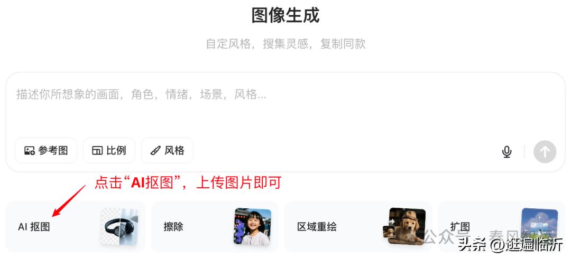Click the ratio layout icon beside 比例
Image resolution: width=571 pixels, height=260 pixels.
click(97, 151)
